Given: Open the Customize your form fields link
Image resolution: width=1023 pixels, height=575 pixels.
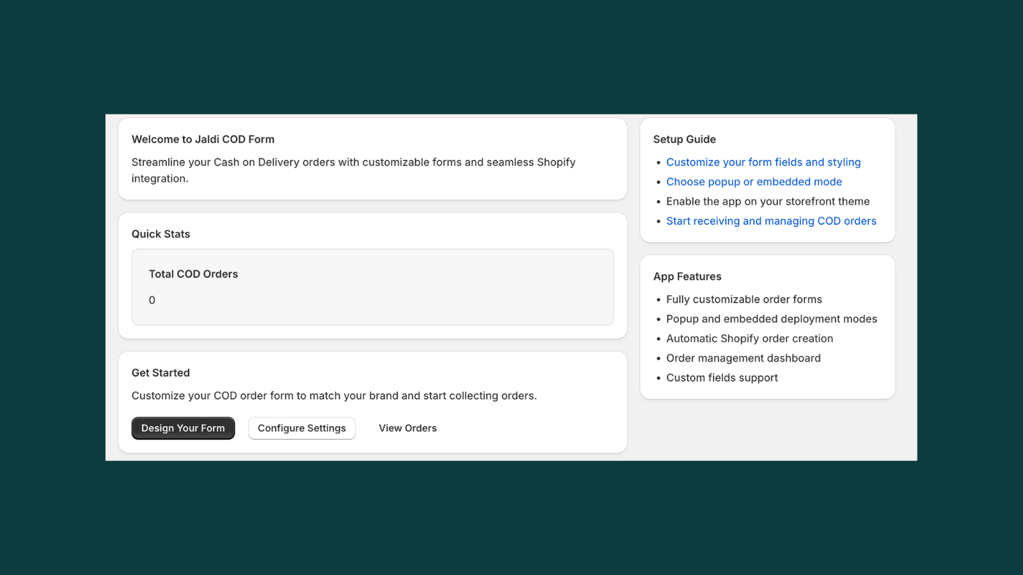Looking at the screenshot, I should pos(763,162).
